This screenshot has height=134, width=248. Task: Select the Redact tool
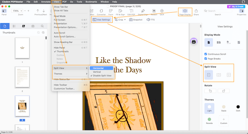coord(154,12)
